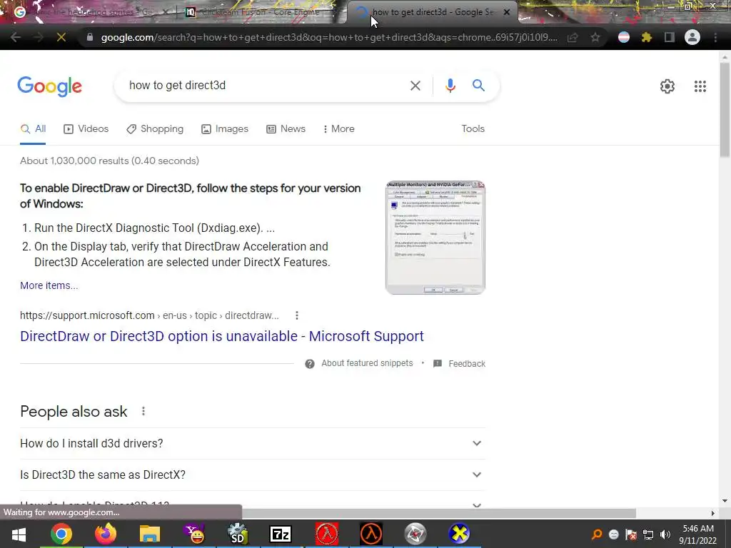Go to Google home via the logo
Image resolution: width=731 pixels, height=548 pixels.
pyautogui.click(x=49, y=86)
